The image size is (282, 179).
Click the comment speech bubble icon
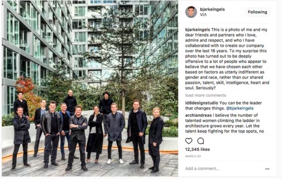tap(200, 141)
